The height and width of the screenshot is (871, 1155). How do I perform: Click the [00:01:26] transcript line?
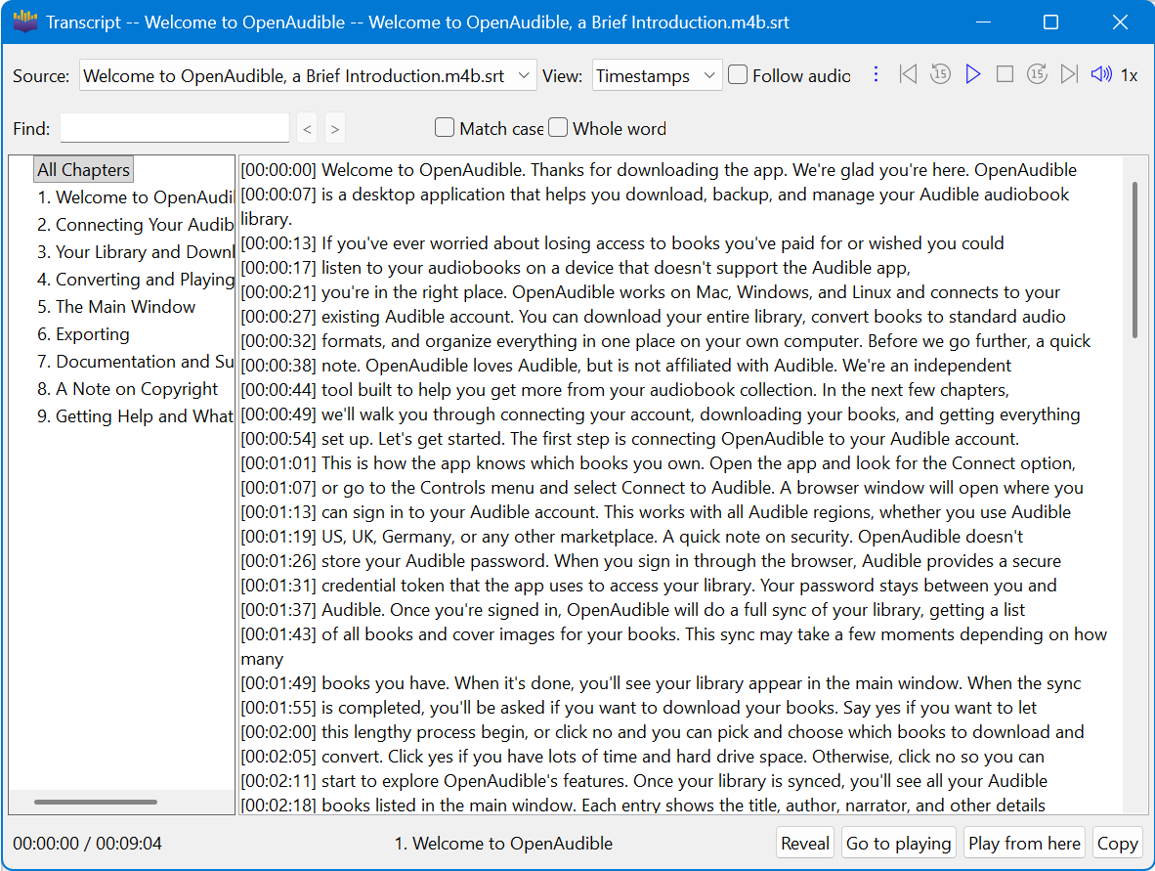(x=651, y=561)
